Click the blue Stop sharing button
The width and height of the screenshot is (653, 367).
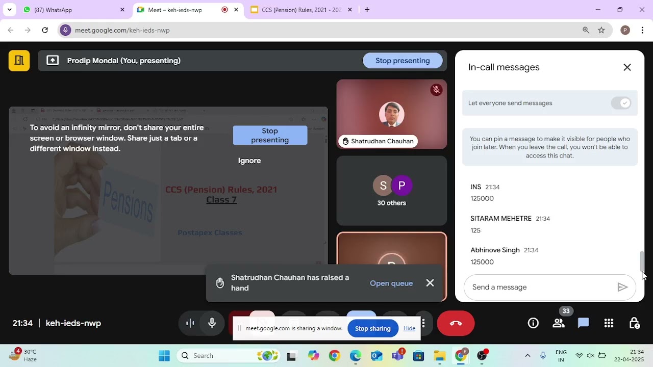click(373, 328)
